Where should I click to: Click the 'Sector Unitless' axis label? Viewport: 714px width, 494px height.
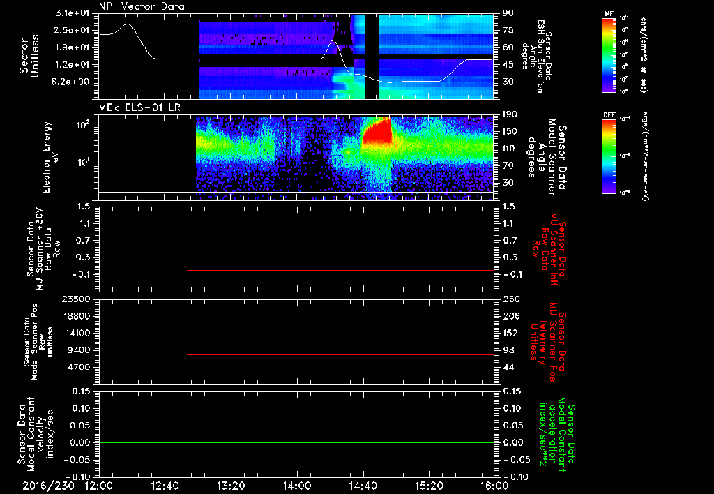click(x=29, y=56)
